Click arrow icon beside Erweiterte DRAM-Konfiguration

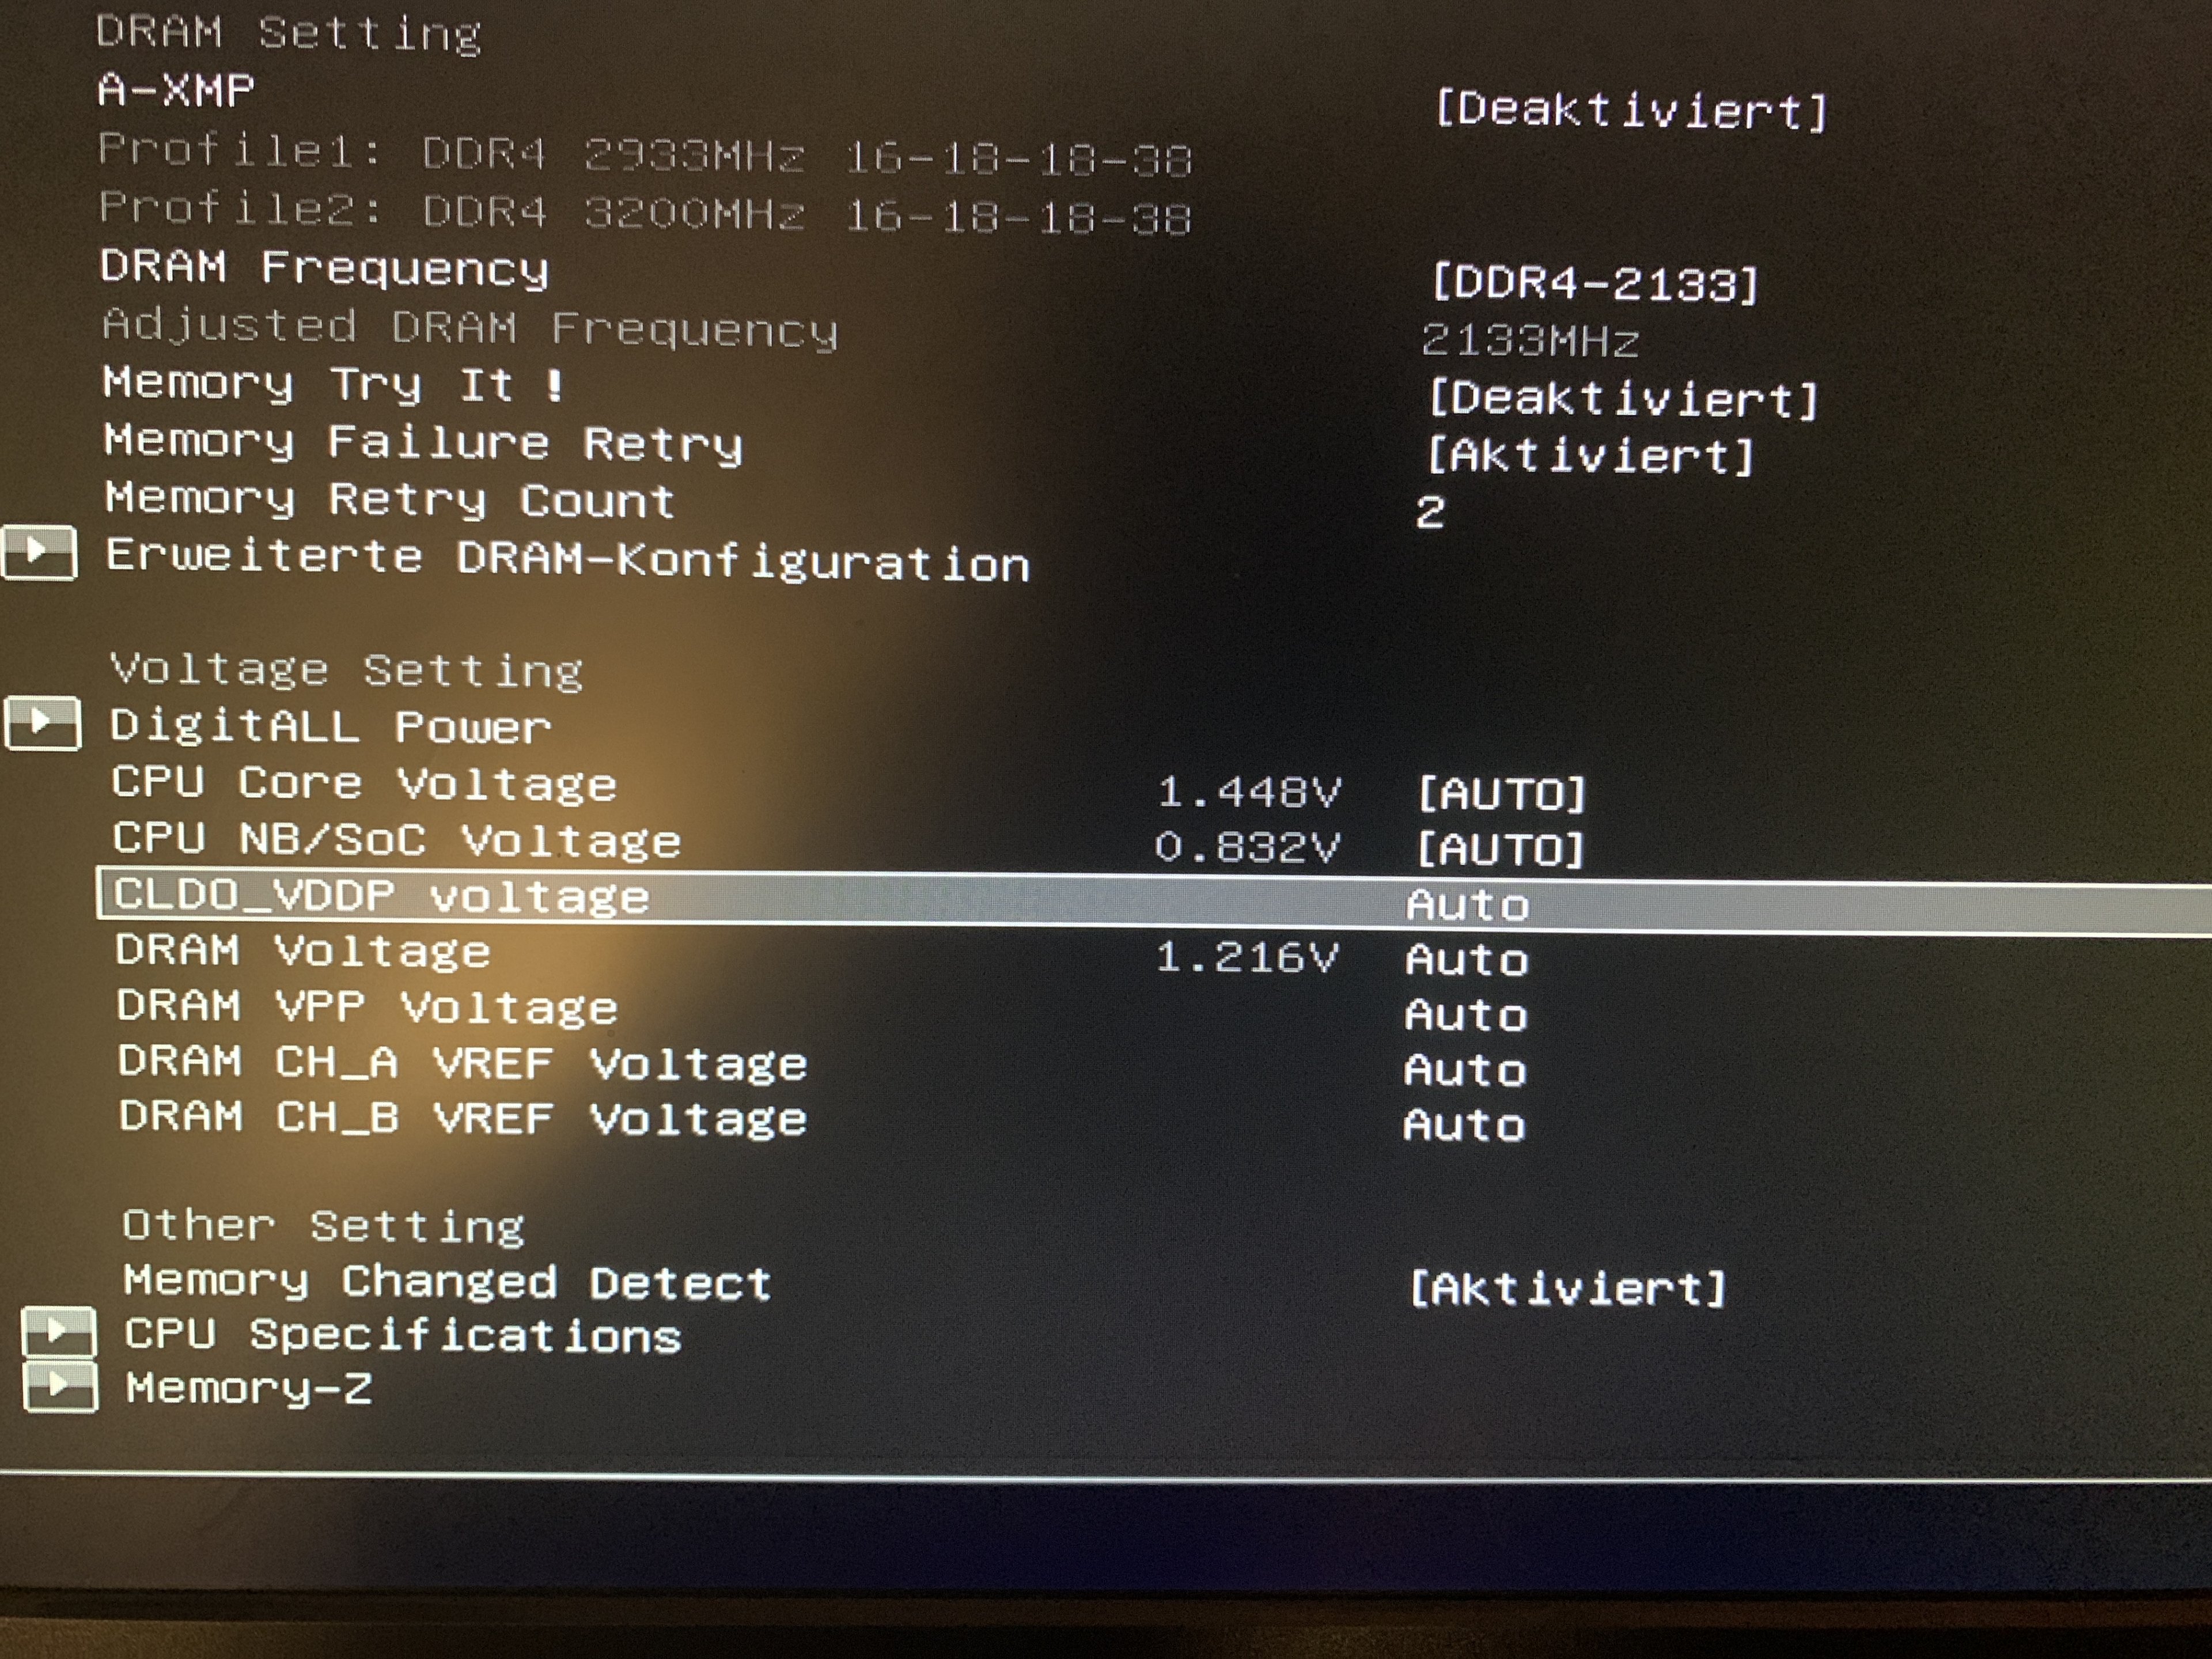tap(40, 552)
